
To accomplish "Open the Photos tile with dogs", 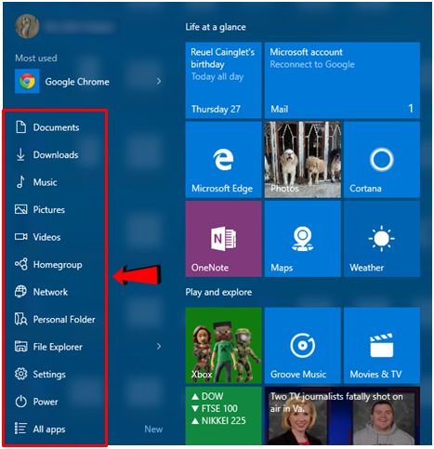I will [303, 160].
